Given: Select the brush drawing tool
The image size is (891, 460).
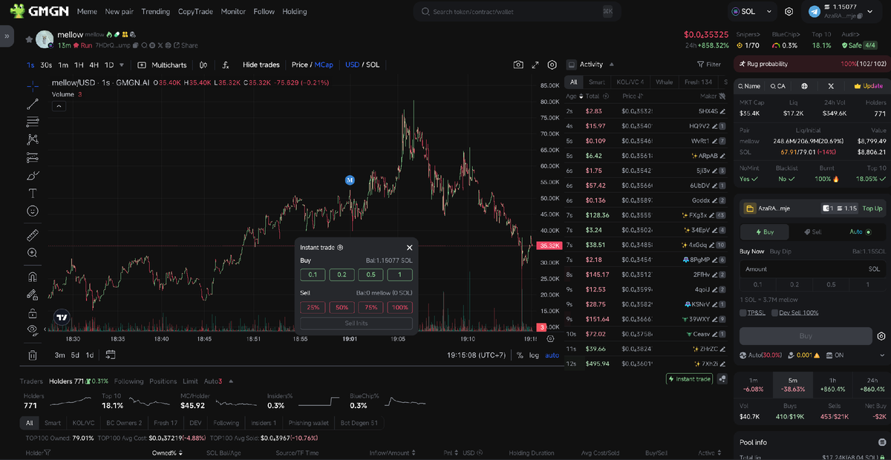Looking at the screenshot, I should coord(33,175).
